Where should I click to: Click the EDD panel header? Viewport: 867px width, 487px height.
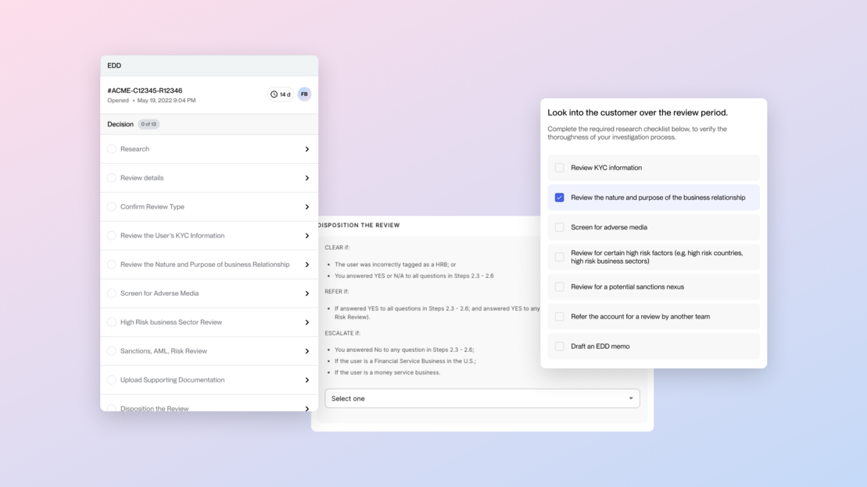pos(209,66)
